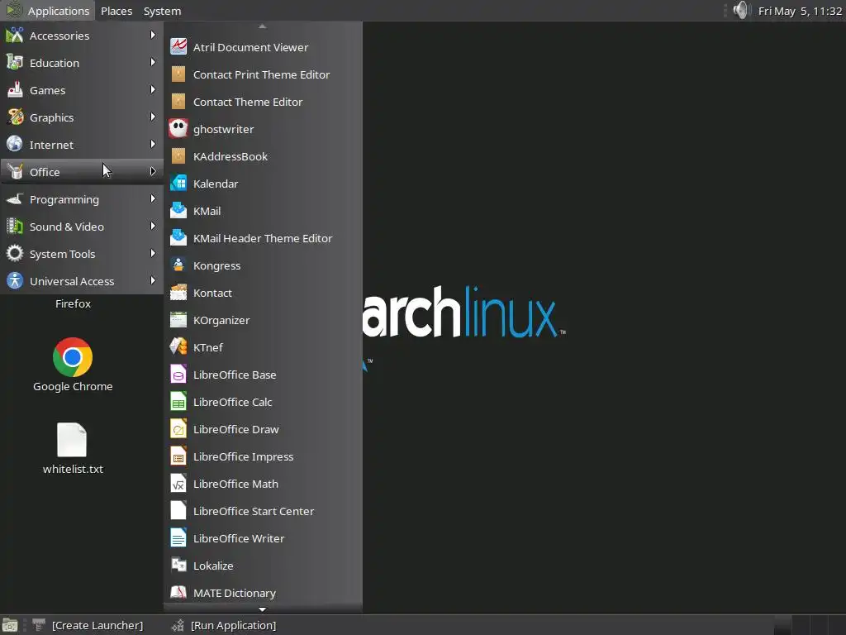Expand the Accessories submenu arrow
The width and height of the screenshot is (846, 635).
point(153,35)
